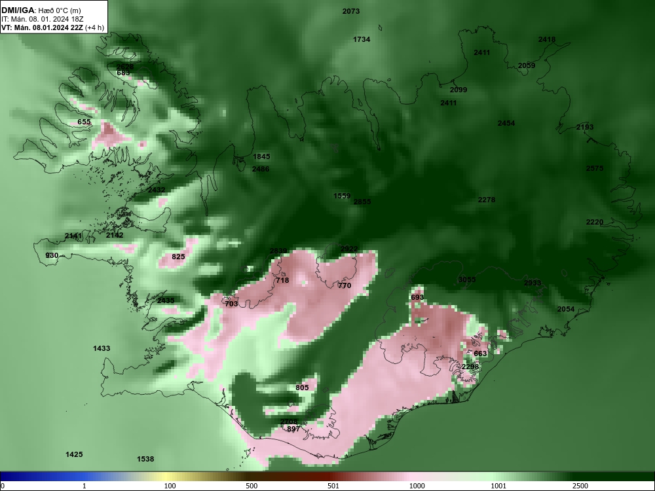This screenshot has height=491, width=655.
Task: Select the 1425 ocean value
Action: [75, 455]
